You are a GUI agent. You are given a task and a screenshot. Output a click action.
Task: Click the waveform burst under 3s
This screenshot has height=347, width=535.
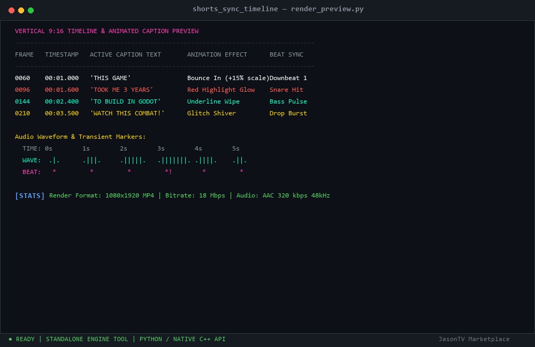point(174,160)
